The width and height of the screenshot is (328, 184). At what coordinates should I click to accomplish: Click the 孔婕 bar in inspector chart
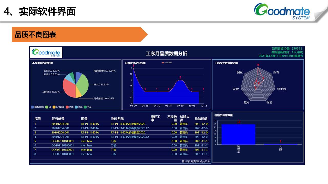[x=281, y=144]
